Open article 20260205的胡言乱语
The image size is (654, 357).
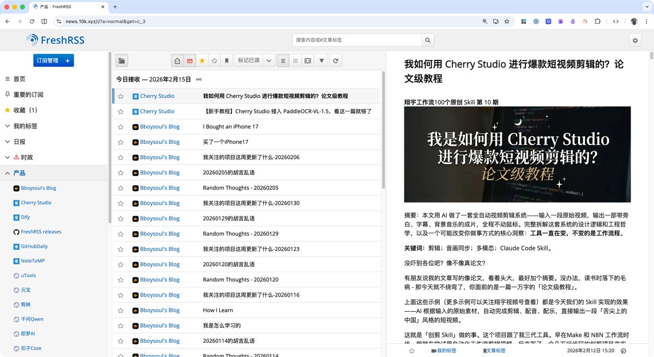(x=229, y=173)
